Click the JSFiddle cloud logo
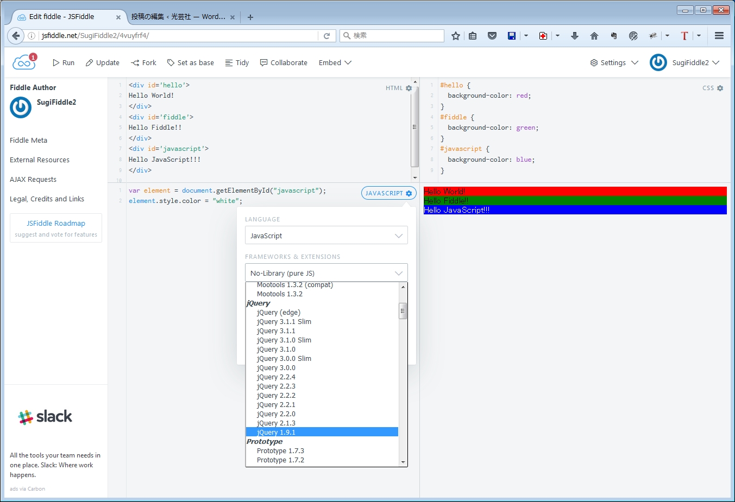Screen dimensions: 735x502 24,62
